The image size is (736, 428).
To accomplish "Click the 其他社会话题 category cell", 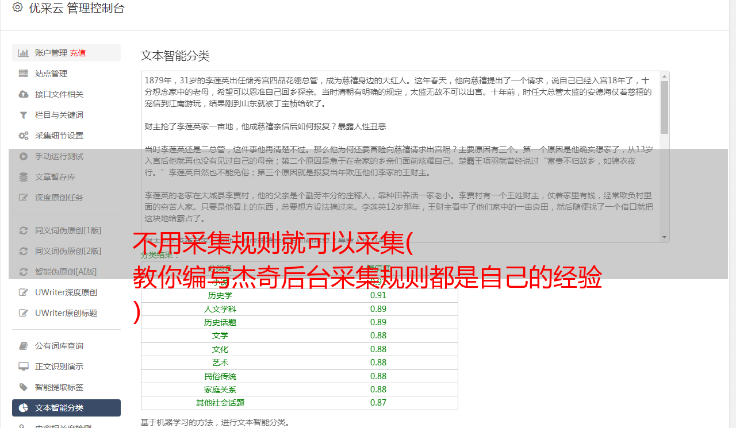I will (220, 403).
